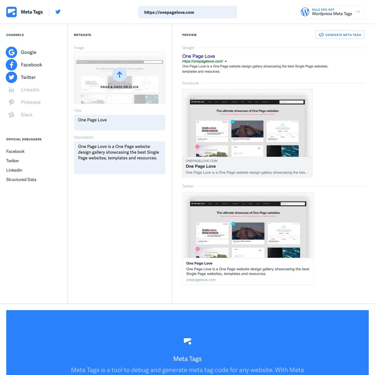Screen dimensions: 375x375
Task: Toggle the Facebook channel icon
Action: (12, 65)
